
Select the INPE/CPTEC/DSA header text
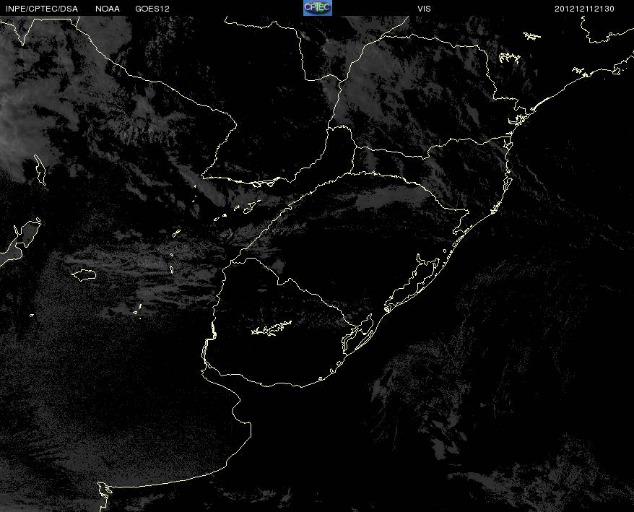pos(42,9)
